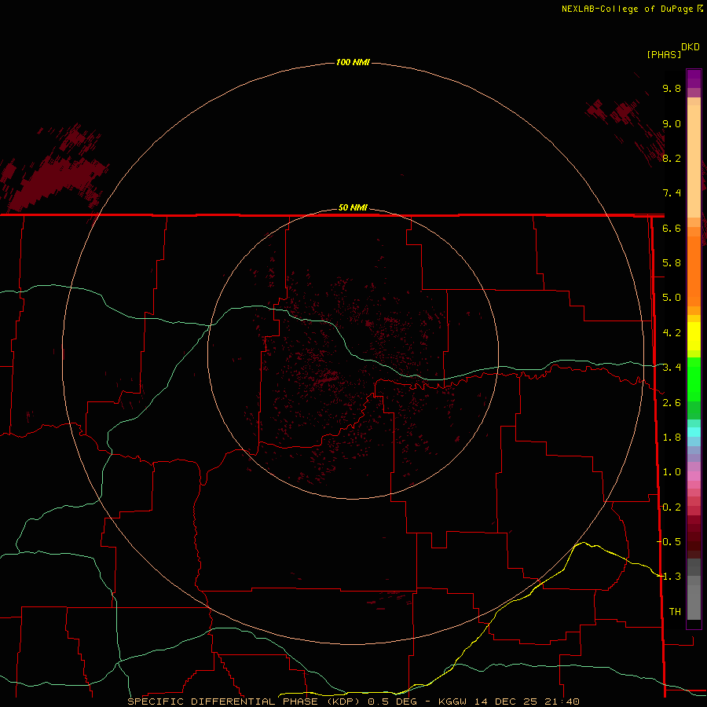
Task: Click the bright green band of the color scale
Action: pyautogui.click(x=694, y=379)
